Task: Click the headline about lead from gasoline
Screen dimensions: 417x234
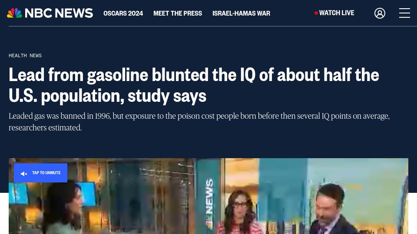Action: coord(194,85)
